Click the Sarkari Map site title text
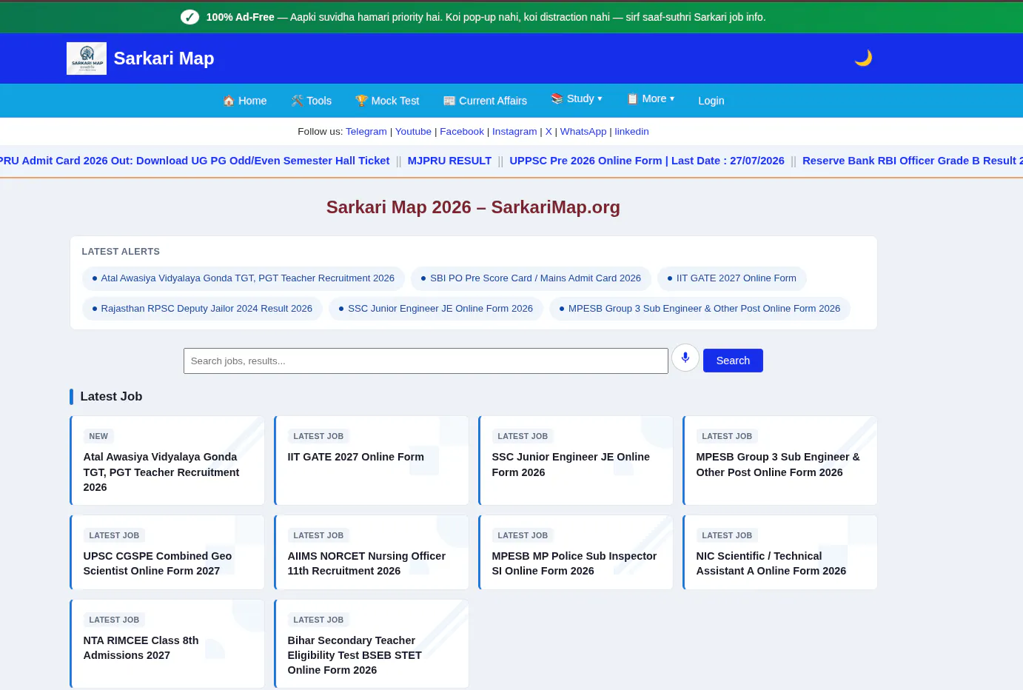 click(x=164, y=58)
